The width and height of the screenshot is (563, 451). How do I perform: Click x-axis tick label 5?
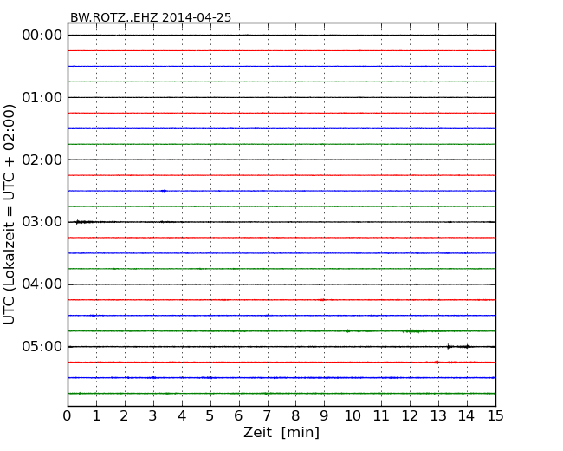click(210, 416)
